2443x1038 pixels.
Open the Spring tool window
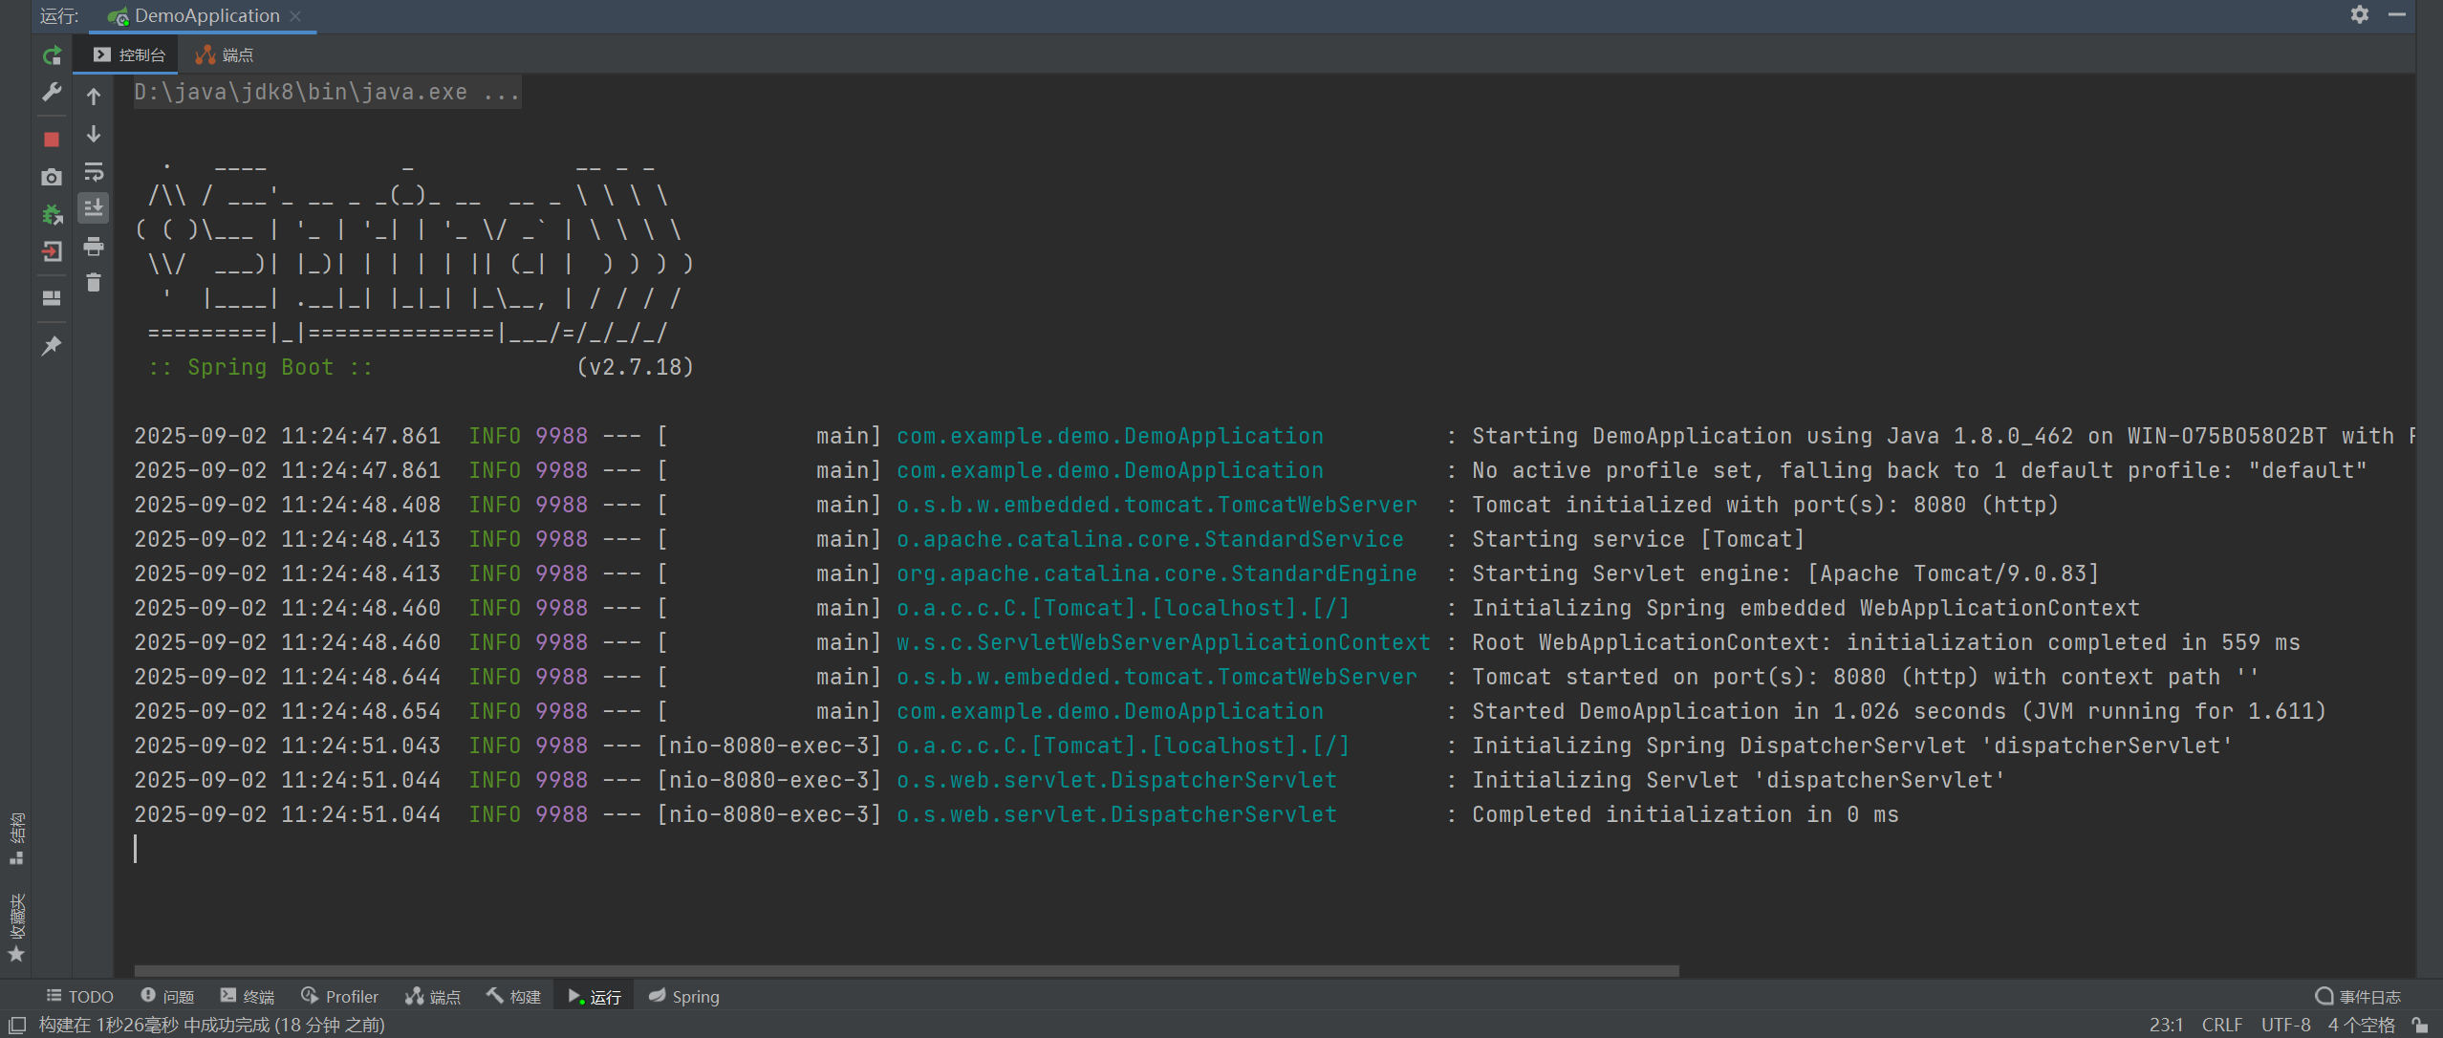[684, 996]
